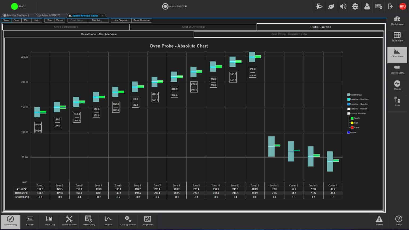Toggle the Hide Setpoints button

point(121,20)
